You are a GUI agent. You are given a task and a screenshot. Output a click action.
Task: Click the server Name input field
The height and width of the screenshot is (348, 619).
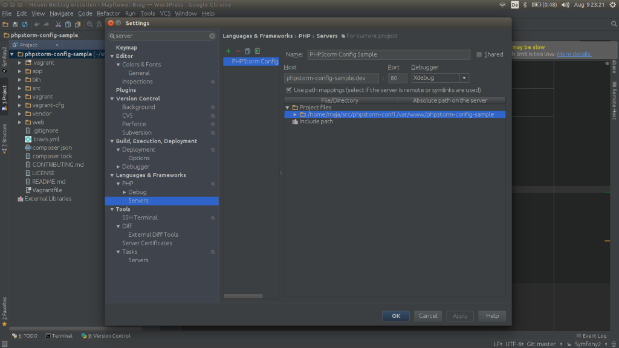tap(389, 54)
